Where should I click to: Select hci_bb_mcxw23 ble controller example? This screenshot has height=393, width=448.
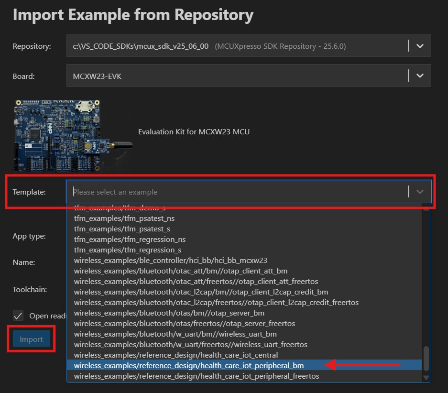(170, 261)
